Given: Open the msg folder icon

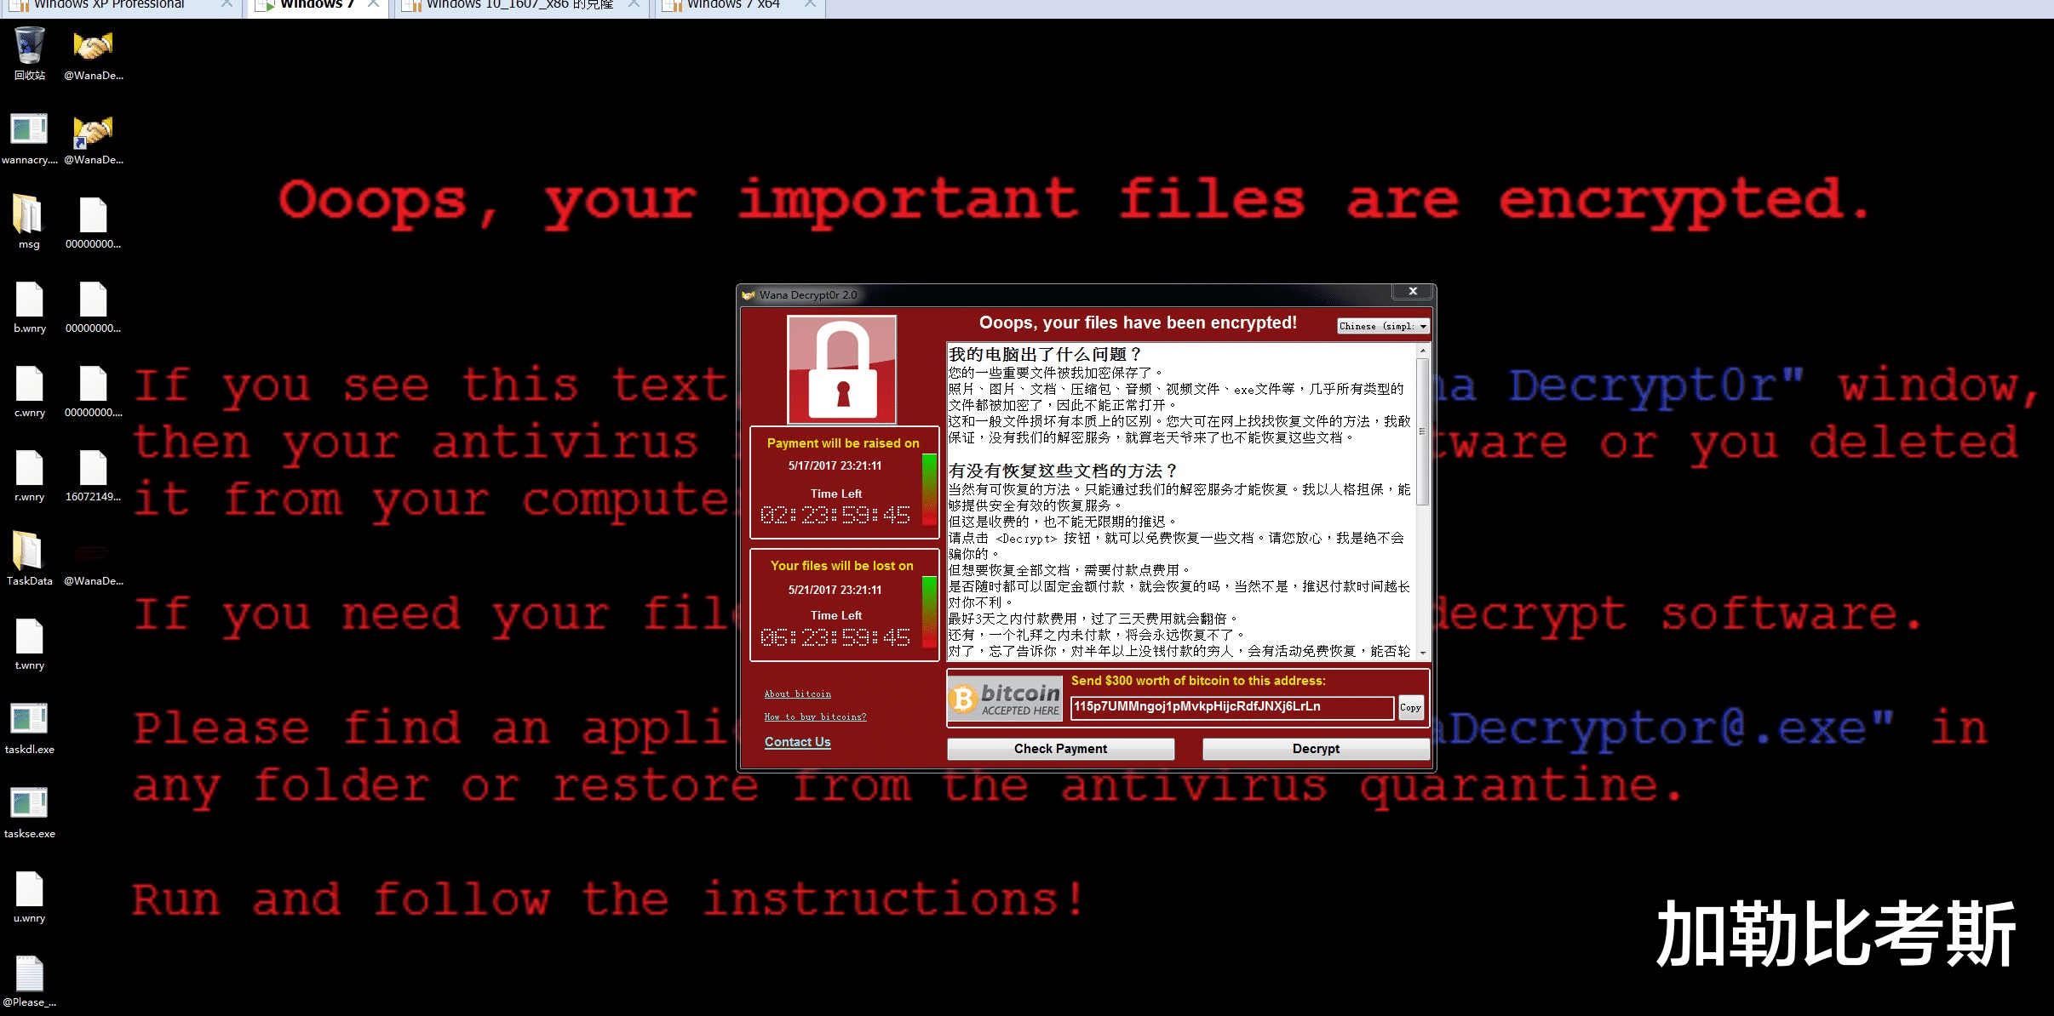Looking at the screenshot, I should point(29,221).
